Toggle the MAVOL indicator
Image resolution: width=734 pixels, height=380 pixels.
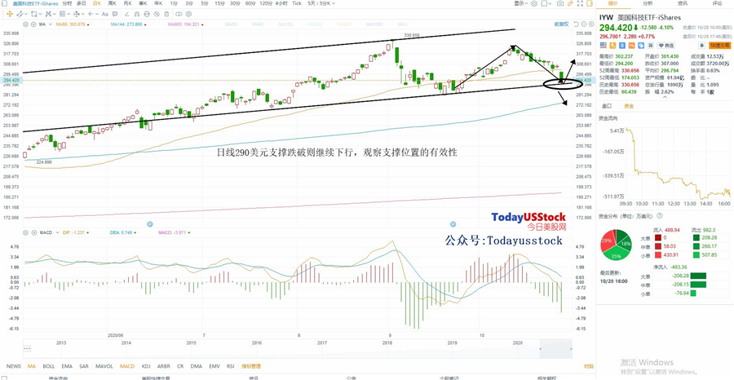coord(104,366)
